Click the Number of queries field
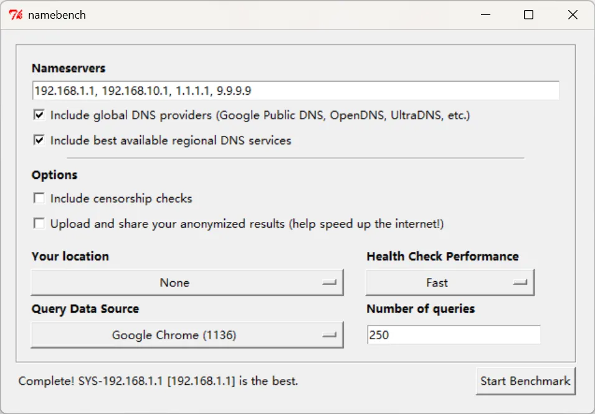595x414 pixels. 454,335
